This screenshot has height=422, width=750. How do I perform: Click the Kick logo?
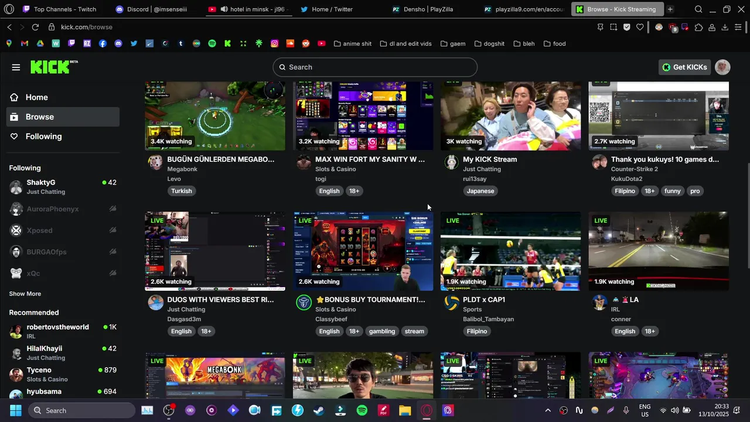(x=54, y=67)
